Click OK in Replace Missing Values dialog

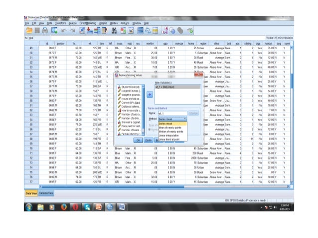click(x=138, y=140)
